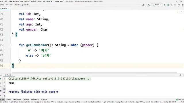Collapse the class body fold marker at line 73
The height and width of the screenshot is (103, 184).
pos(10,35)
